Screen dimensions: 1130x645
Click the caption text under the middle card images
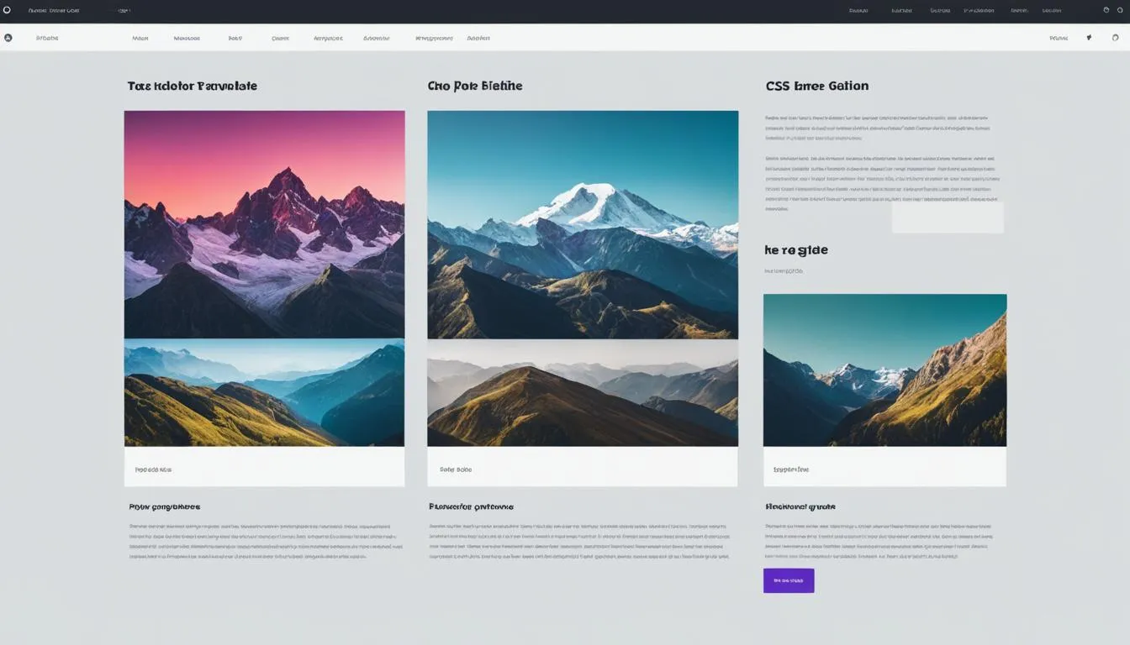click(456, 469)
